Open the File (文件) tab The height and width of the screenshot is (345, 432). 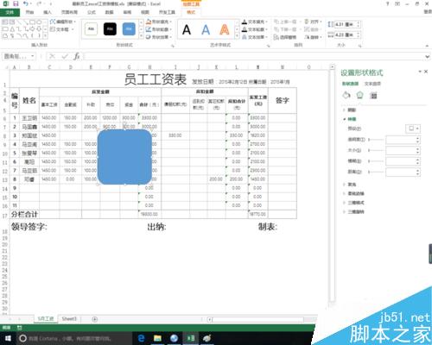tap(10, 12)
